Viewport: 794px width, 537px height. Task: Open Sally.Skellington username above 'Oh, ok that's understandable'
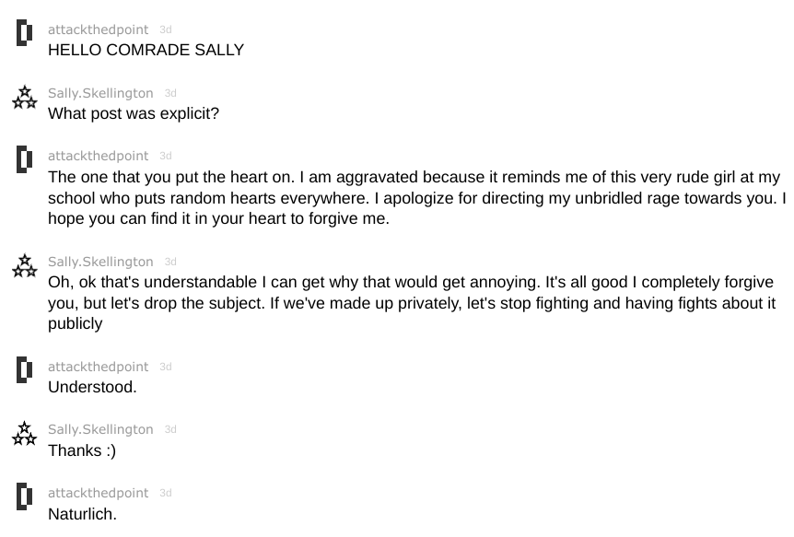(x=100, y=262)
